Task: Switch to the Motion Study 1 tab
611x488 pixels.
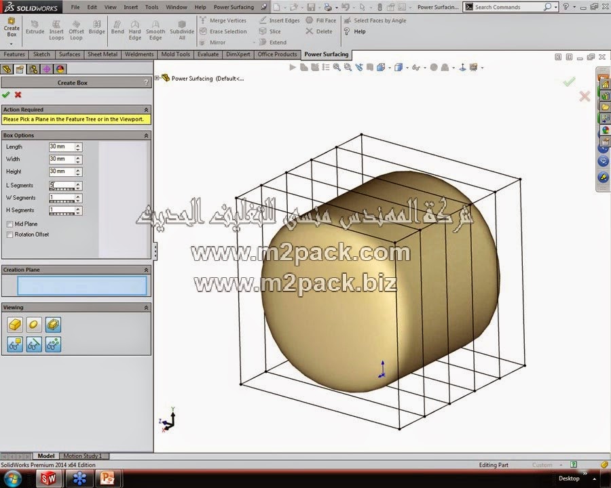Action: click(x=83, y=455)
